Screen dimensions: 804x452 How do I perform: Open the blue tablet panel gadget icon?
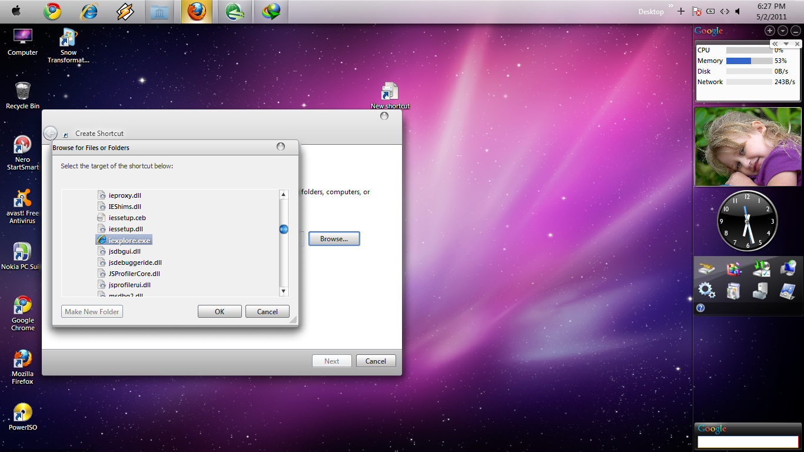788,290
